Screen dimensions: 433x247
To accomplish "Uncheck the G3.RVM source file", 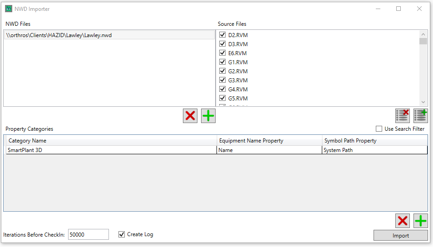I will tap(222, 80).
